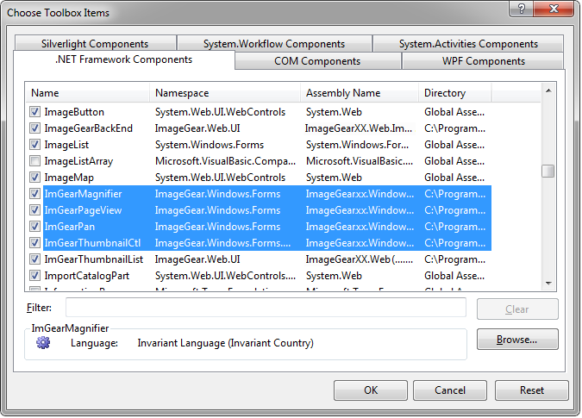Enable the ImageListArray checkbox
582x418 pixels.
[x=34, y=161]
